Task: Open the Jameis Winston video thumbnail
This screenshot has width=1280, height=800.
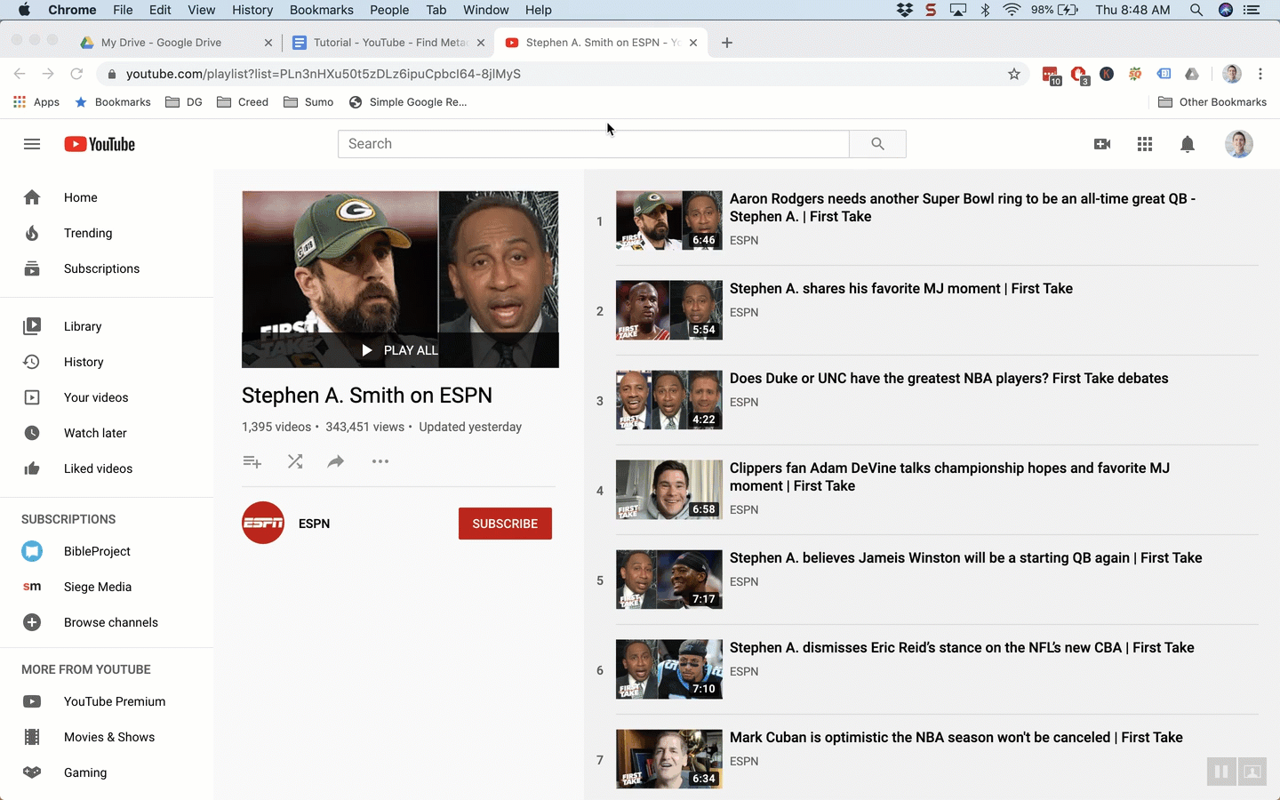Action: pos(669,580)
